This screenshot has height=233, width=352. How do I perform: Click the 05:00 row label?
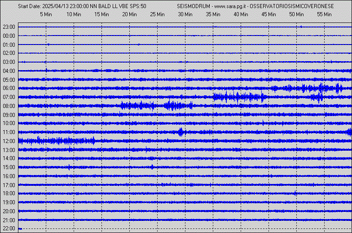tap(9, 80)
